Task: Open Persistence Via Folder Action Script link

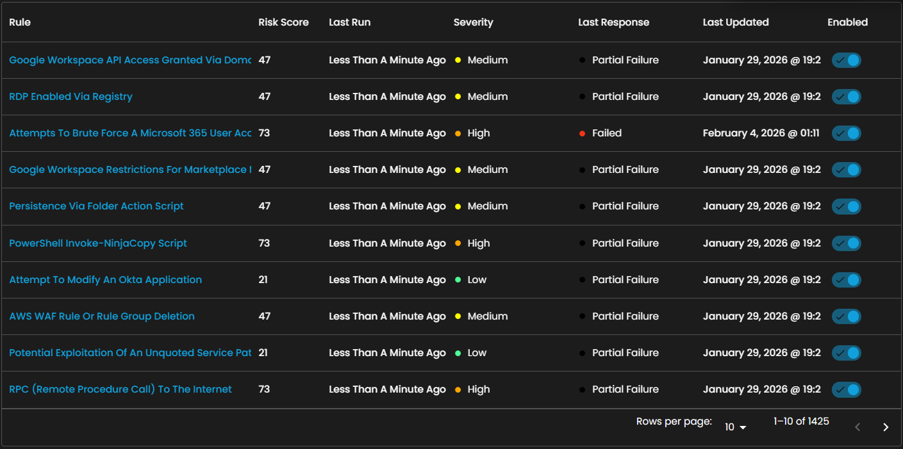Action: 96,206
